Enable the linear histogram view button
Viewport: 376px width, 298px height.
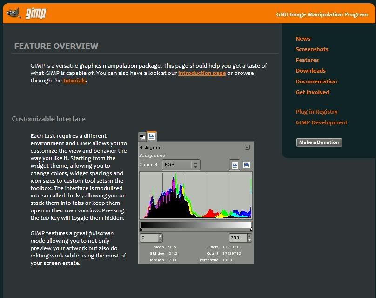pyautogui.click(x=235, y=165)
